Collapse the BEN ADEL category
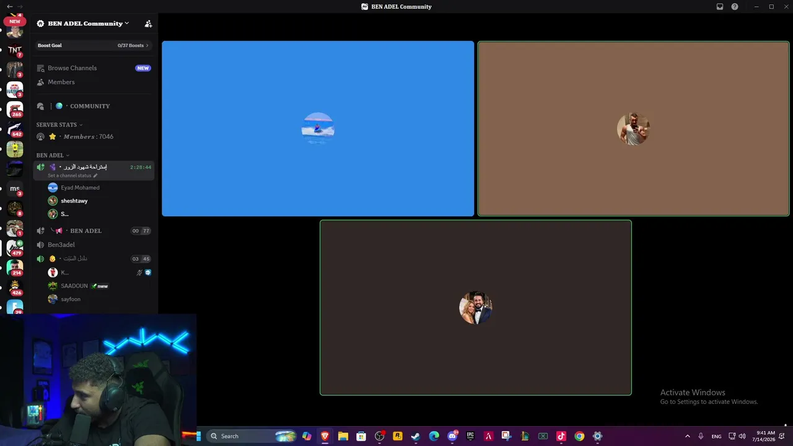The image size is (793, 446). [53, 155]
